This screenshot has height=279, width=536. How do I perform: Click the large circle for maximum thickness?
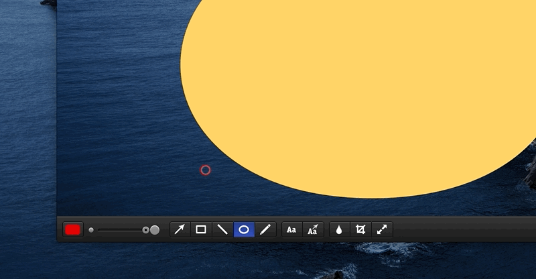pos(155,230)
